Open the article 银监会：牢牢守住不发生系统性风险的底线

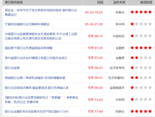click(x=41, y=13)
